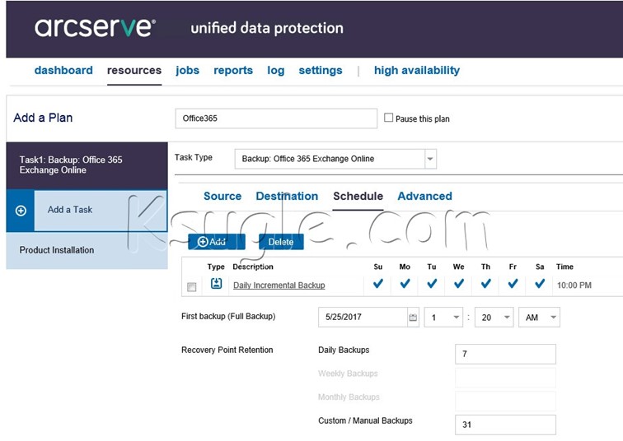This screenshot has width=623, height=441.
Task: Click the plan name field containing Office365
Action: (x=276, y=118)
